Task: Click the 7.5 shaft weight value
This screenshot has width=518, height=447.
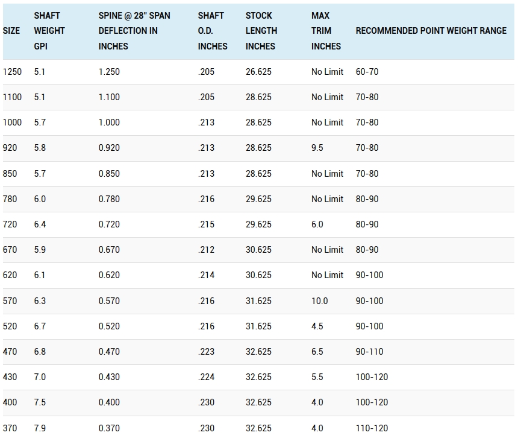Action: 40,402
